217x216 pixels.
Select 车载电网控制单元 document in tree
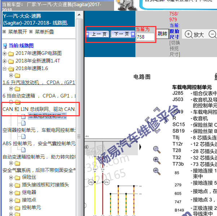coord(47,116)
